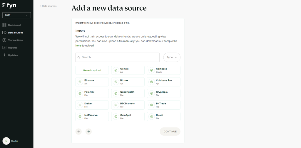Click the fyn logo

[9, 5]
